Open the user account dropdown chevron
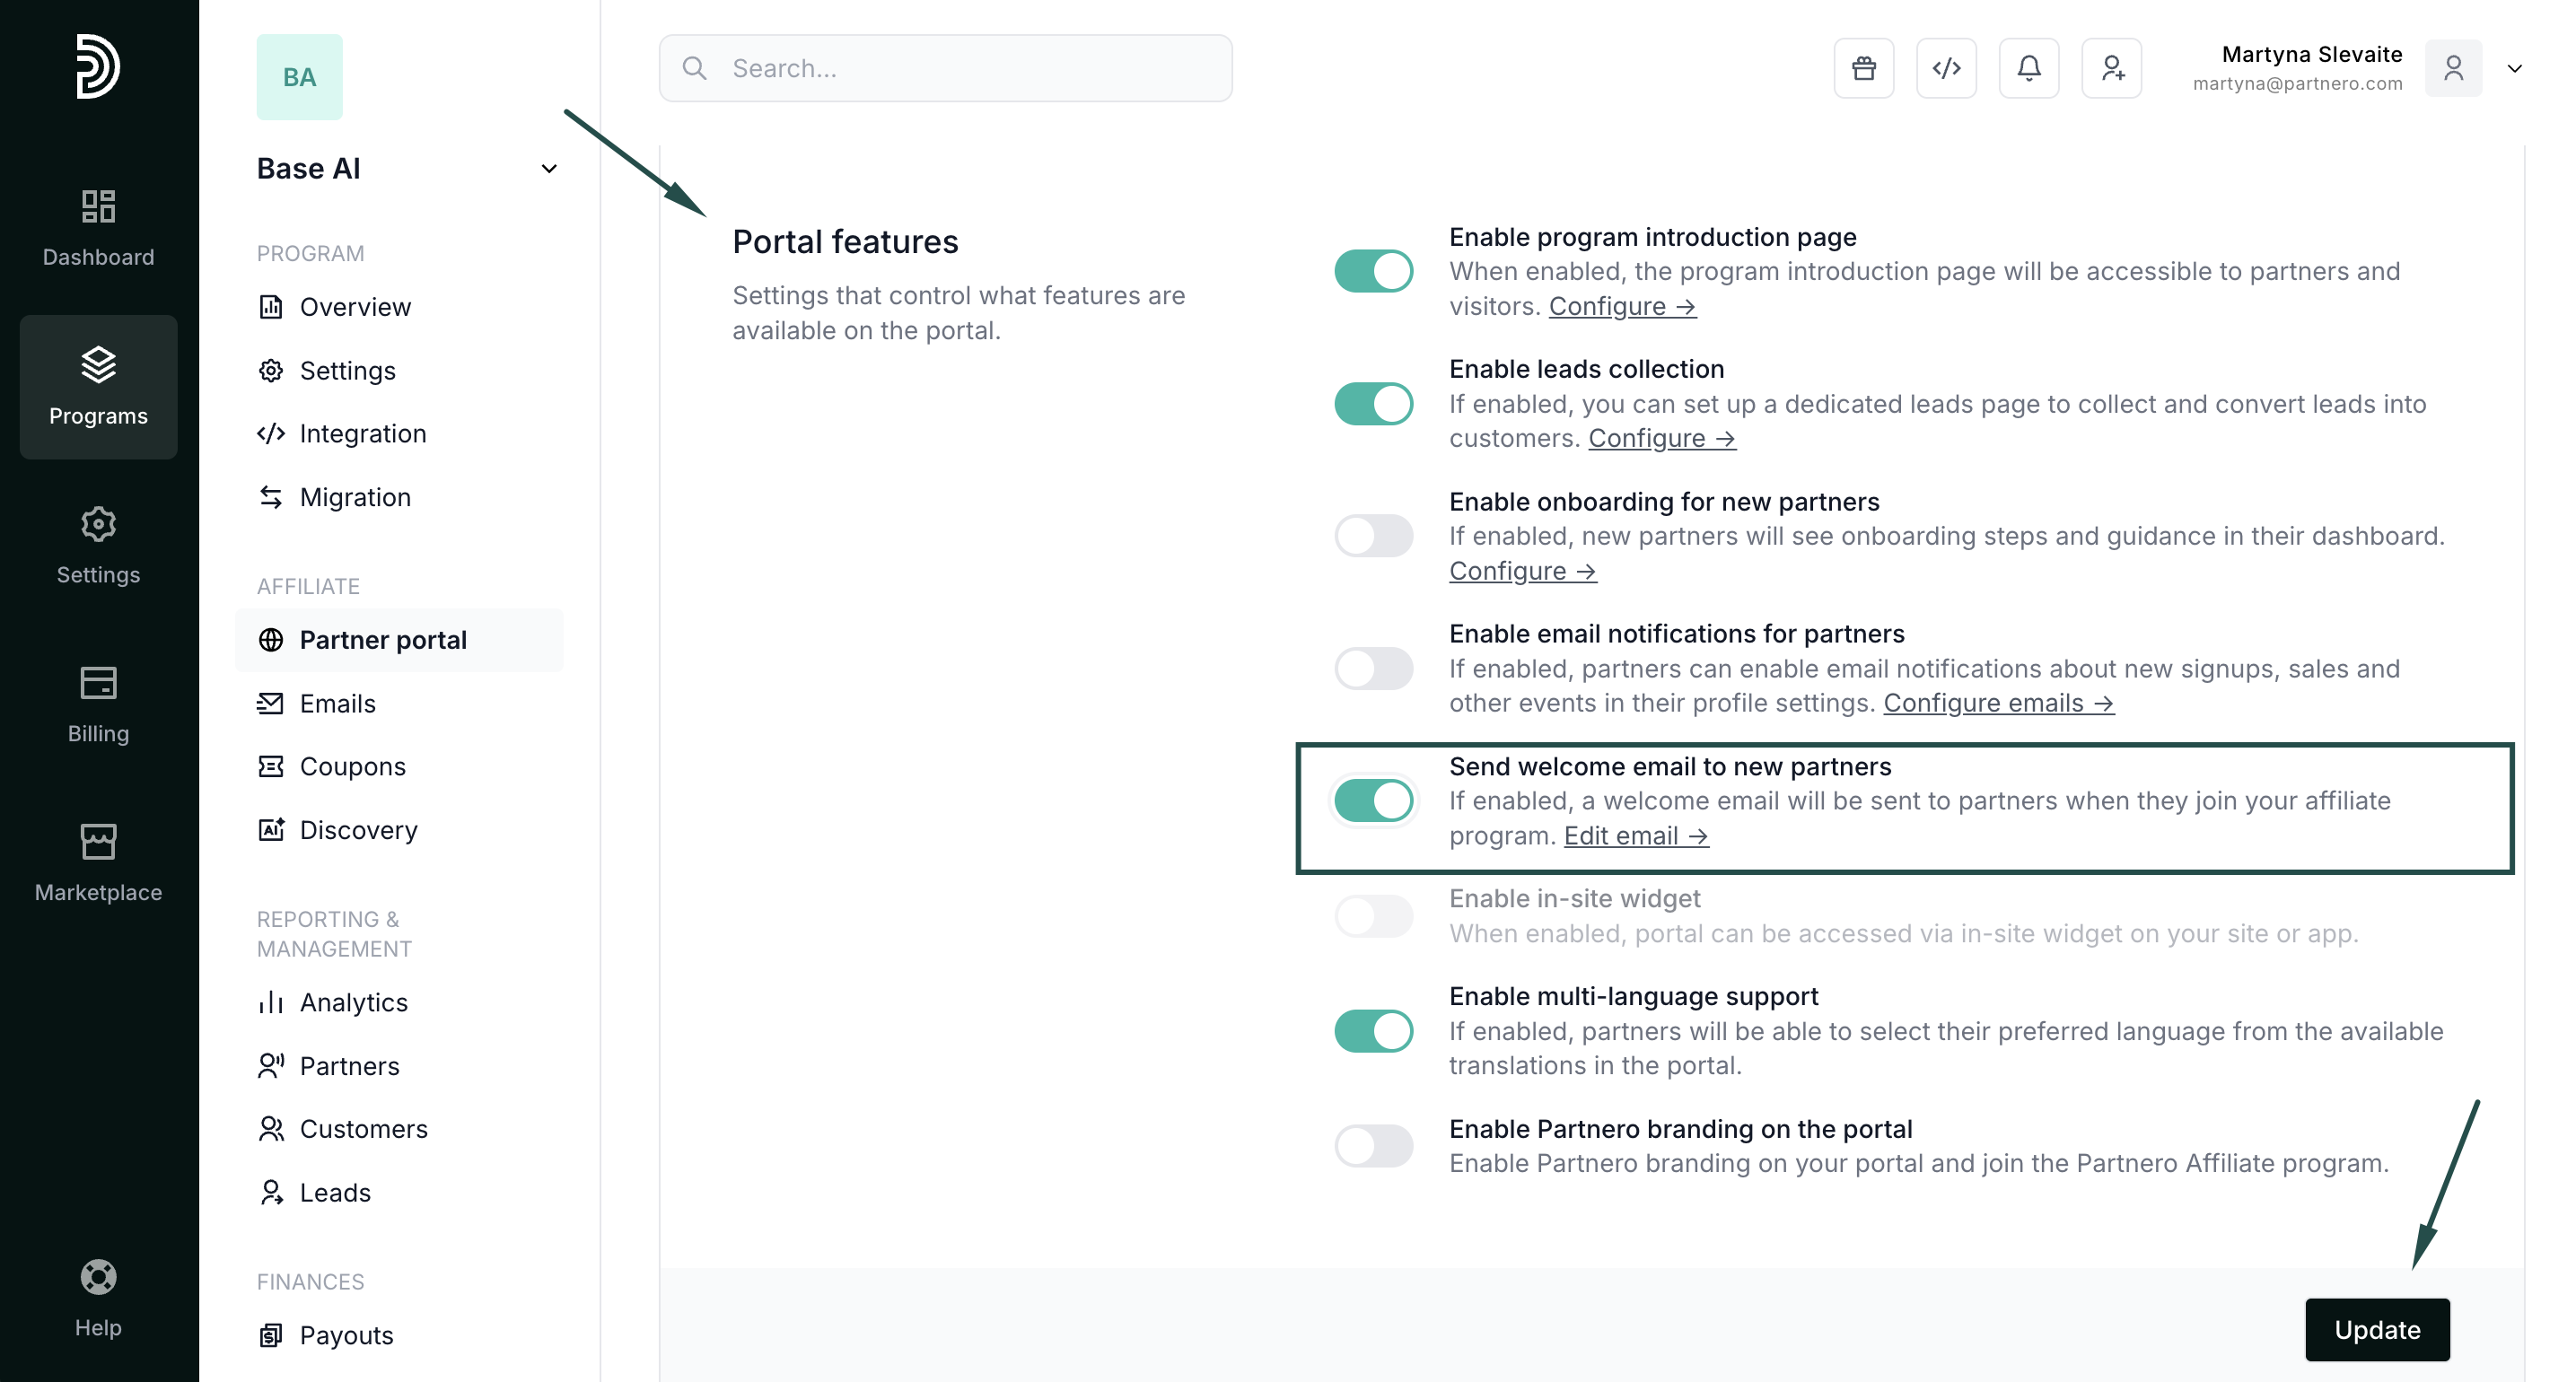Screen dimensions: 2576x1382 coord(2513,68)
